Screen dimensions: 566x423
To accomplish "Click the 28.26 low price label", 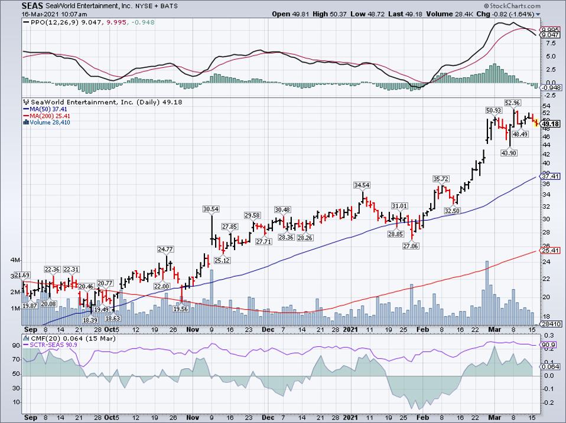I will [305, 238].
